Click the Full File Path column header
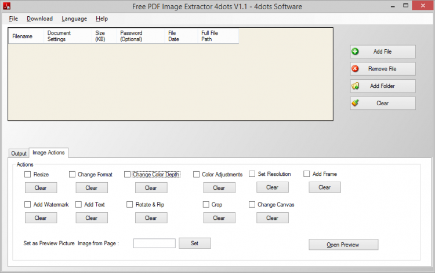Viewport: 435px width, 273px height. click(218, 36)
